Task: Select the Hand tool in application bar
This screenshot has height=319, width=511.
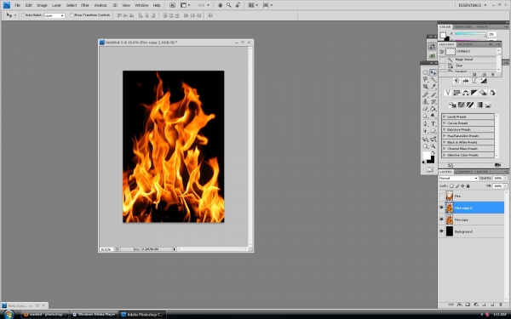Action: click(x=220, y=5)
